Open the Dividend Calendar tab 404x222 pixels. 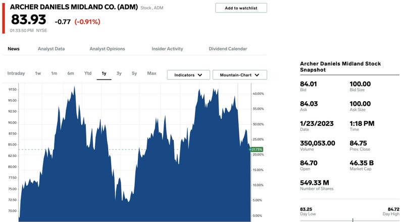click(228, 49)
